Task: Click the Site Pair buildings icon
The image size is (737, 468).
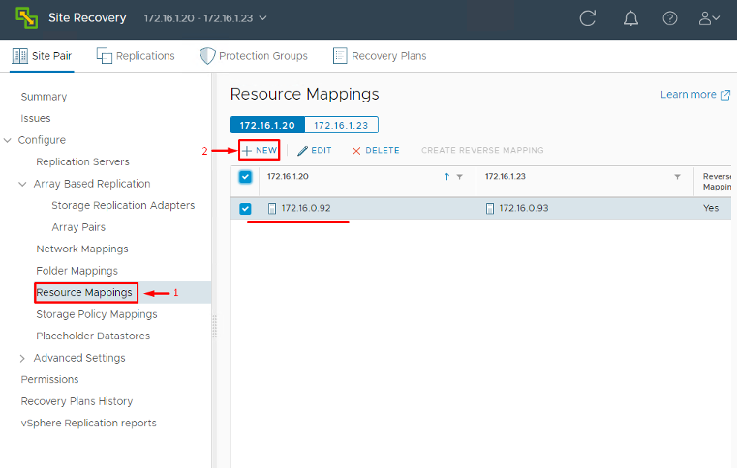Action: (x=19, y=56)
